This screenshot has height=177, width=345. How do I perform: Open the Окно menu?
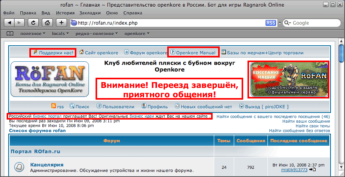pyautogui.click(x=112, y=13)
